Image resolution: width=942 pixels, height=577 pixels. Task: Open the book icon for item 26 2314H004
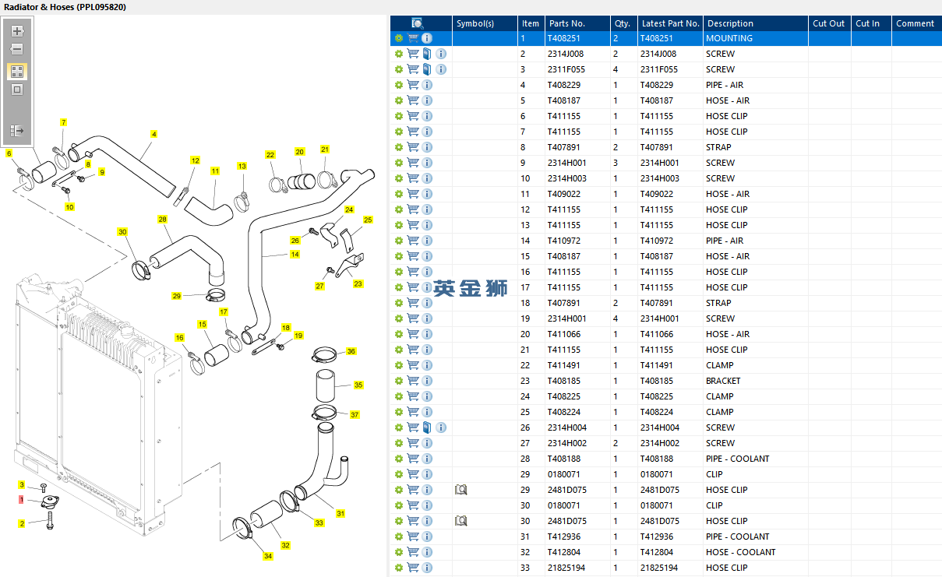click(x=427, y=427)
